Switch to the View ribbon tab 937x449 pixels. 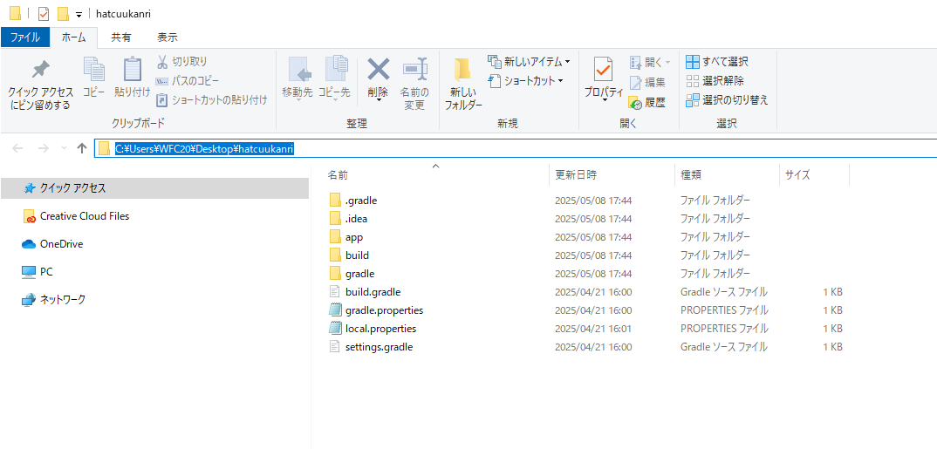click(x=168, y=37)
